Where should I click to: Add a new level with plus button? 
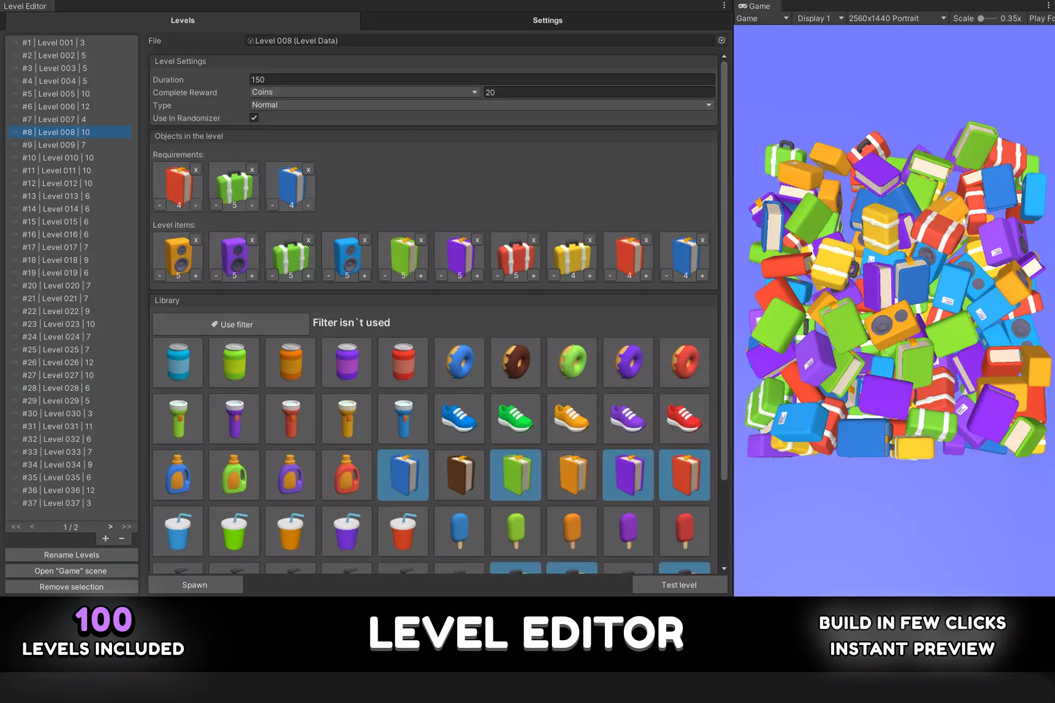tap(105, 538)
